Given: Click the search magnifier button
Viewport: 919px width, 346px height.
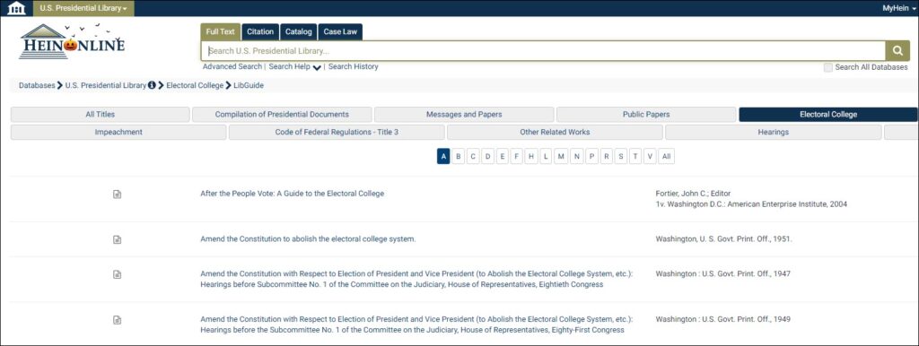Looking at the screenshot, I should pos(897,51).
